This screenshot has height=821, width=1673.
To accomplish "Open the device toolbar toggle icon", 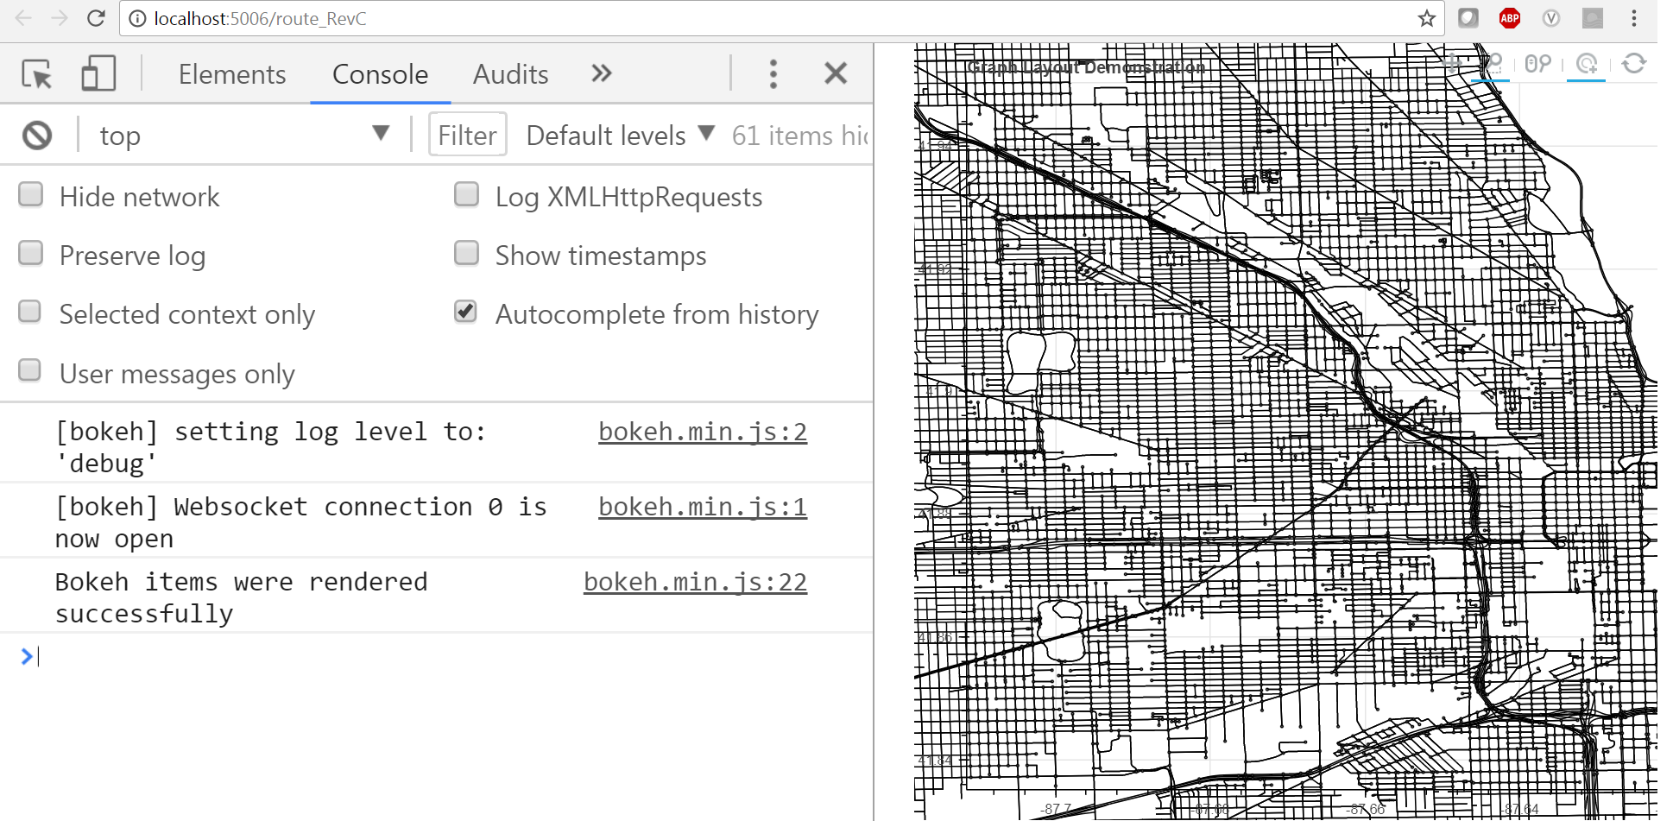I will pos(98,73).
